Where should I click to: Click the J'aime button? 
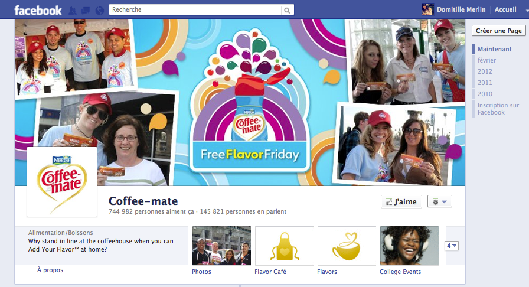[401, 201]
